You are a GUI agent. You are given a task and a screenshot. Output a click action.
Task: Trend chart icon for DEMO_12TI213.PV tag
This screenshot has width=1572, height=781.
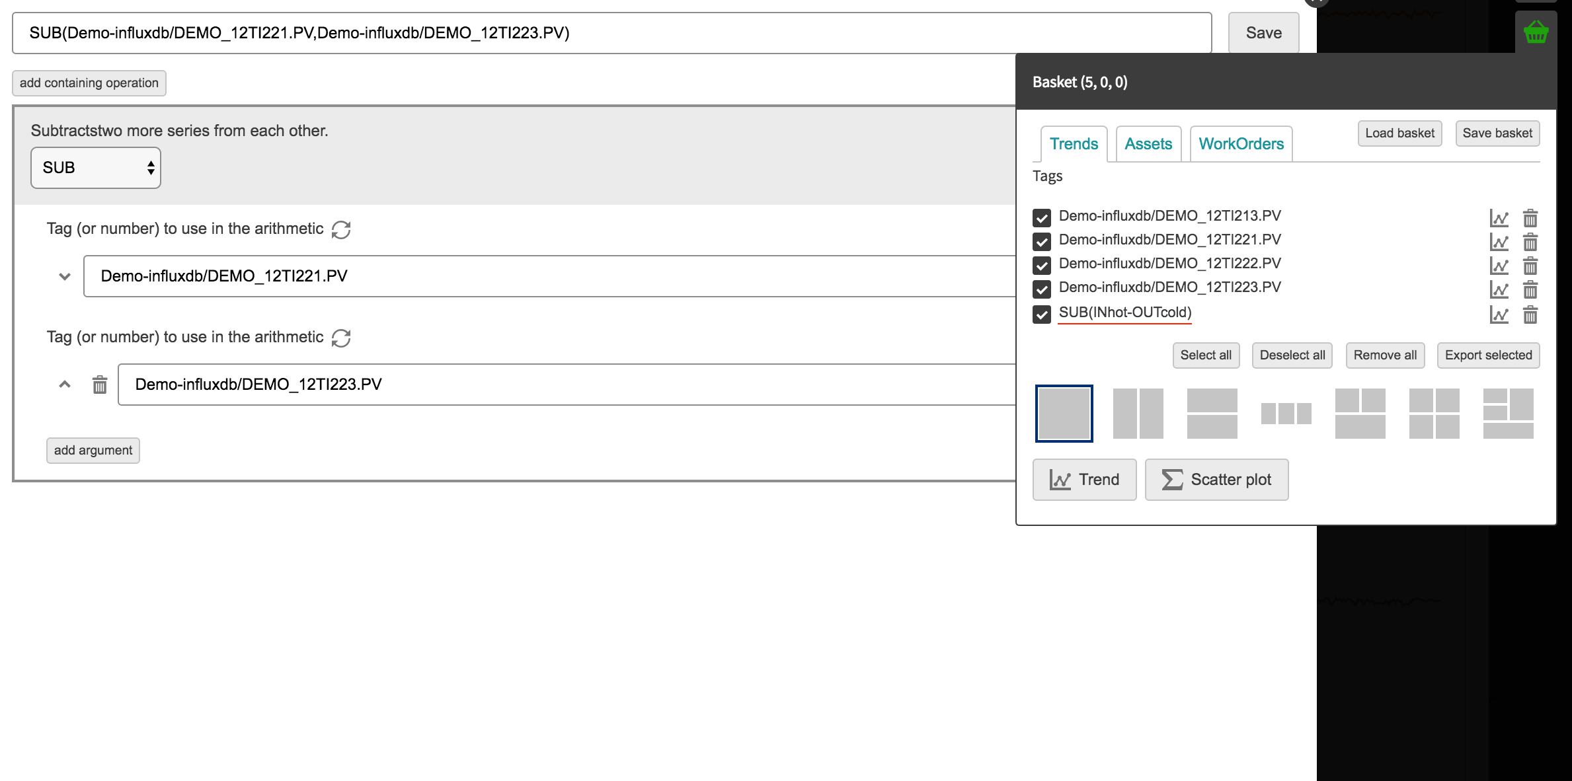(1499, 217)
